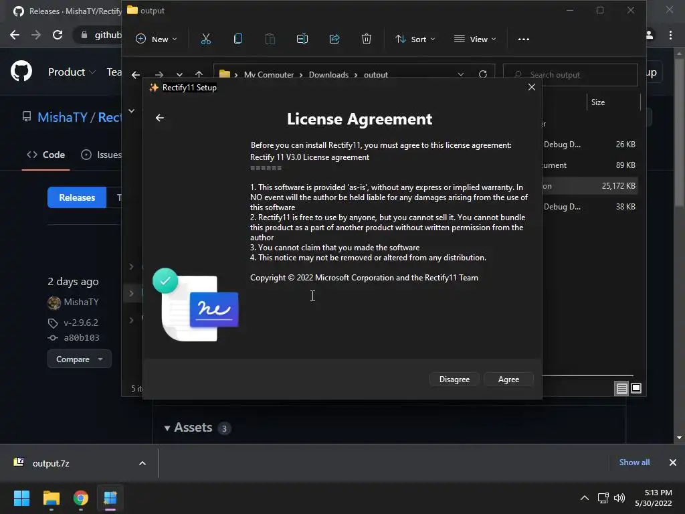This screenshot has width=685, height=514.
Task: Switch Explorer to details view icon
Action: pos(621,388)
